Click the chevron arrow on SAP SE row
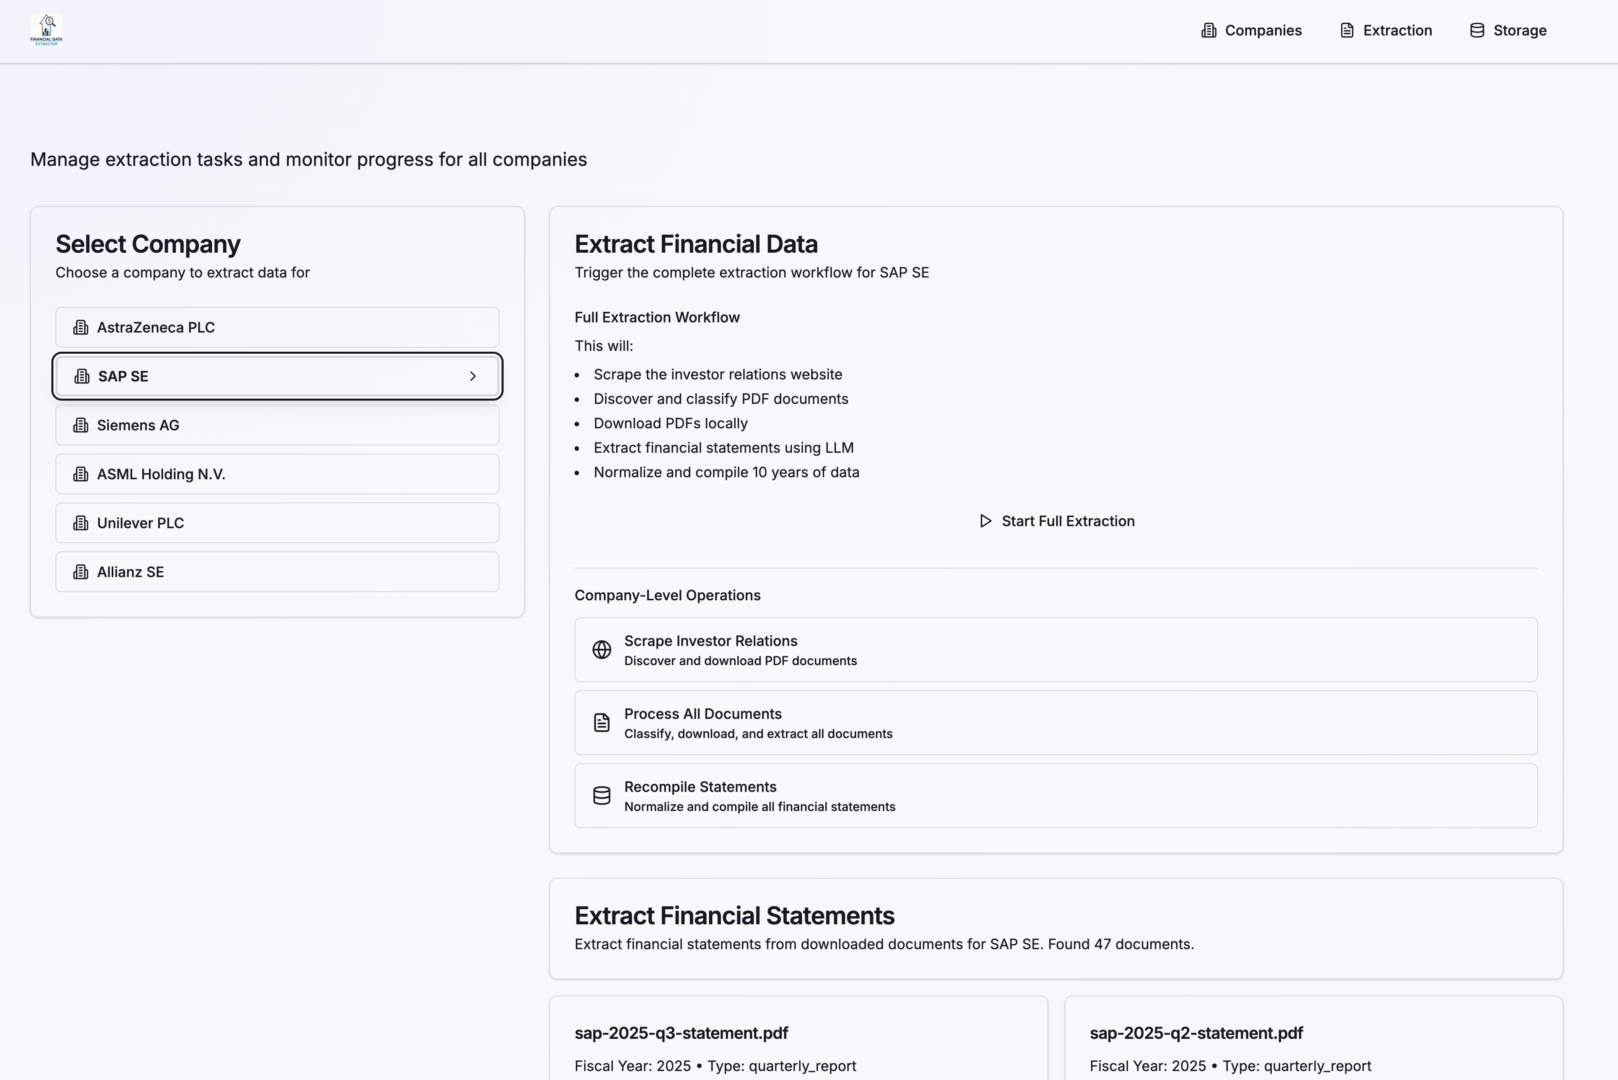Image resolution: width=1618 pixels, height=1080 pixels. [x=473, y=376]
